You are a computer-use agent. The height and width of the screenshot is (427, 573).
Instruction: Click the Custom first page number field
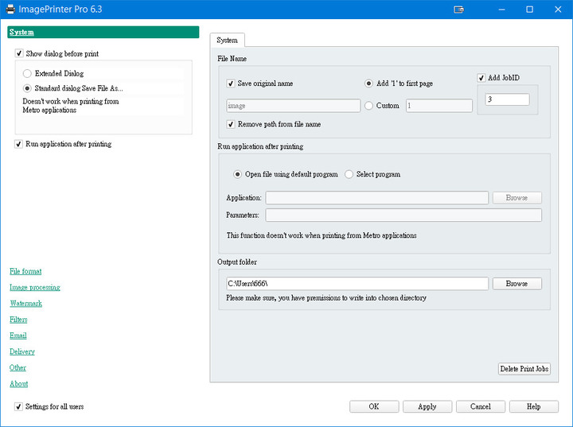click(439, 106)
